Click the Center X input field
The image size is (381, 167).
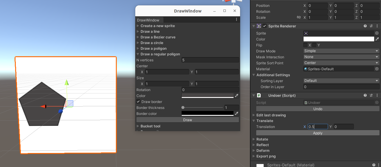(167, 72)
